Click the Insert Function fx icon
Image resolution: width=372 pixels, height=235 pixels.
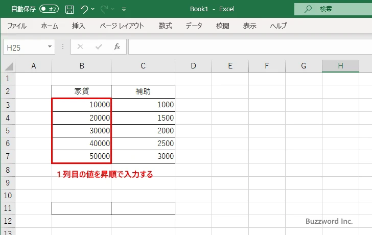[x=117, y=46]
